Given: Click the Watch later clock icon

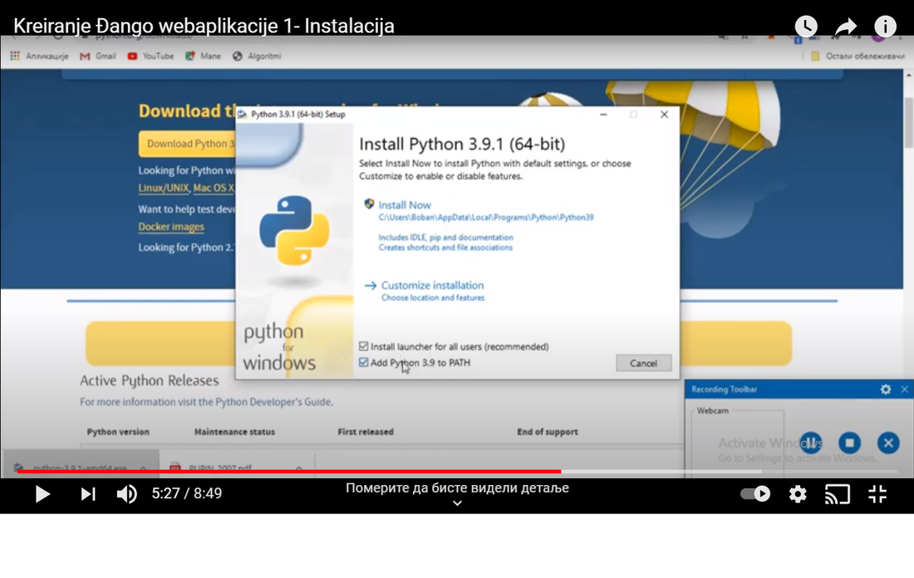Looking at the screenshot, I should [x=806, y=27].
